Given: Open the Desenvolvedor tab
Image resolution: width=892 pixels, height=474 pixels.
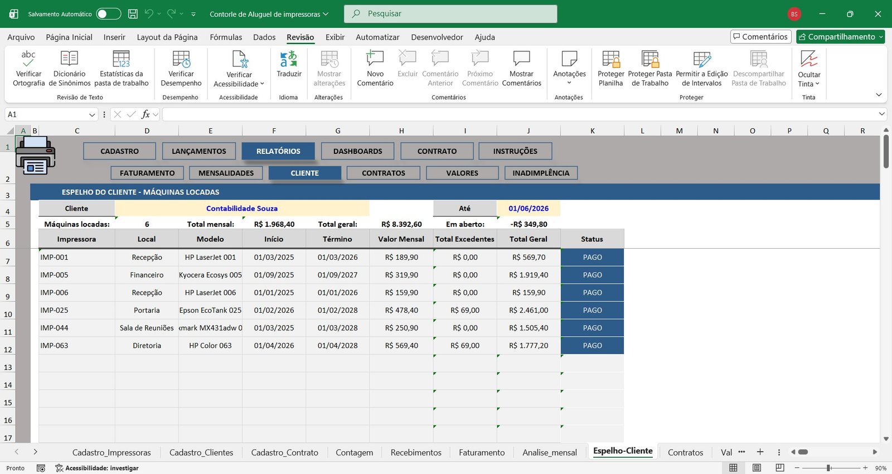Looking at the screenshot, I should coord(437,37).
